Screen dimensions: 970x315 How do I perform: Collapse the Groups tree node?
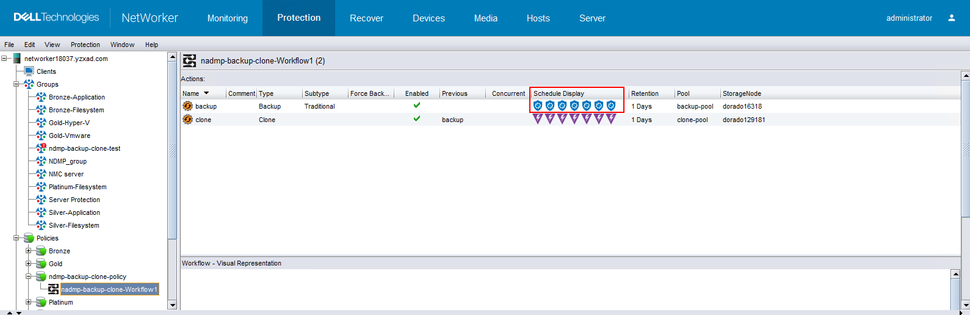pyautogui.click(x=16, y=84)
